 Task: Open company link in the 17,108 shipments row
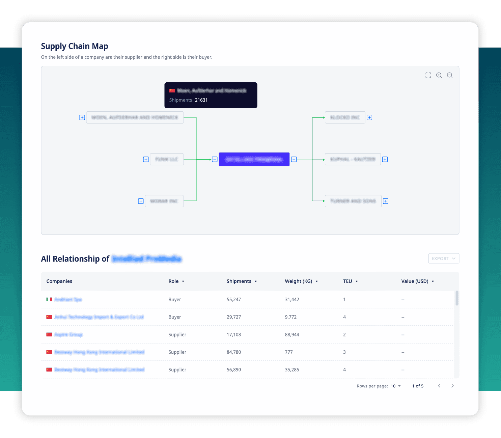(68, 334)
